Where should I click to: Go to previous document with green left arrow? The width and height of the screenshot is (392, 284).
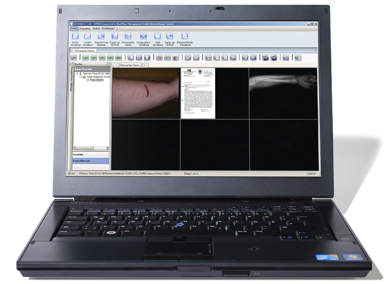94,58
